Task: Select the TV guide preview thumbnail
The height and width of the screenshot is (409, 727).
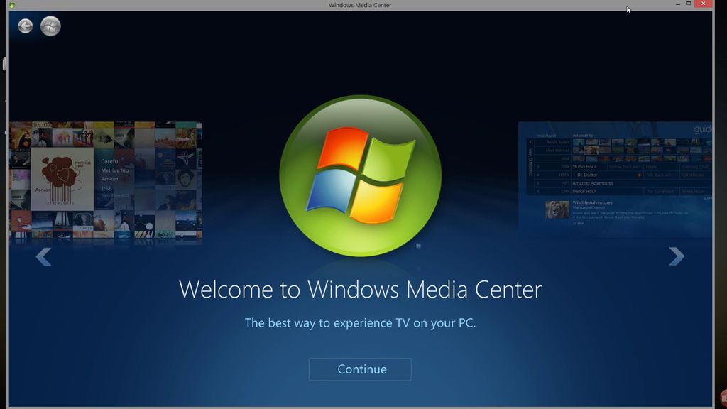Action: click(x=615, y=180)
